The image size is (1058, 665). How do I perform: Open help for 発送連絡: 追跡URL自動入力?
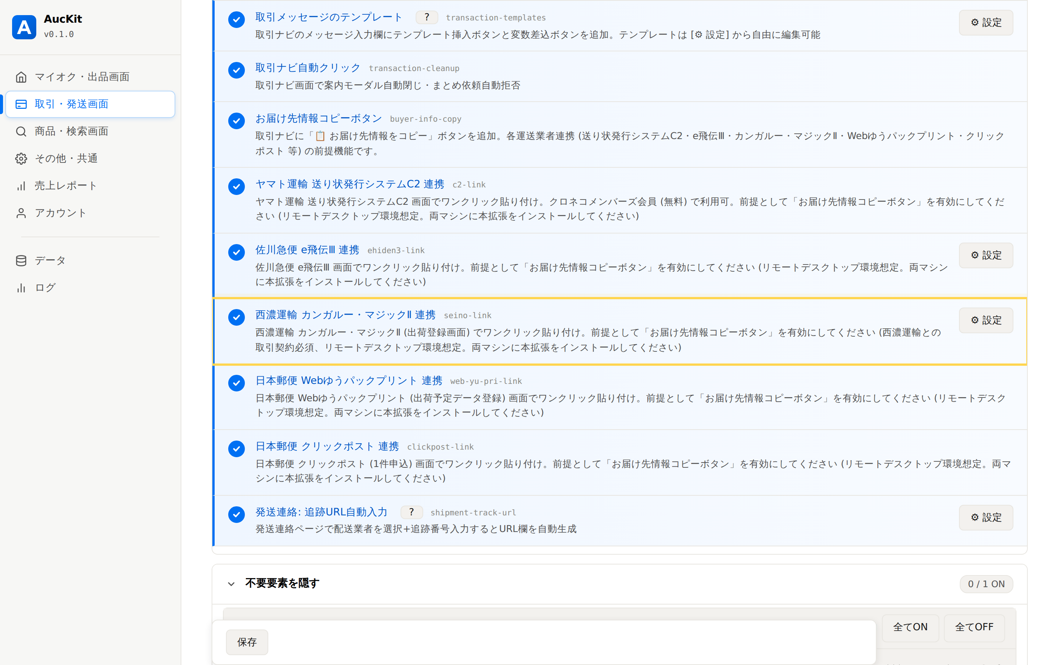[x=411, y=512]
